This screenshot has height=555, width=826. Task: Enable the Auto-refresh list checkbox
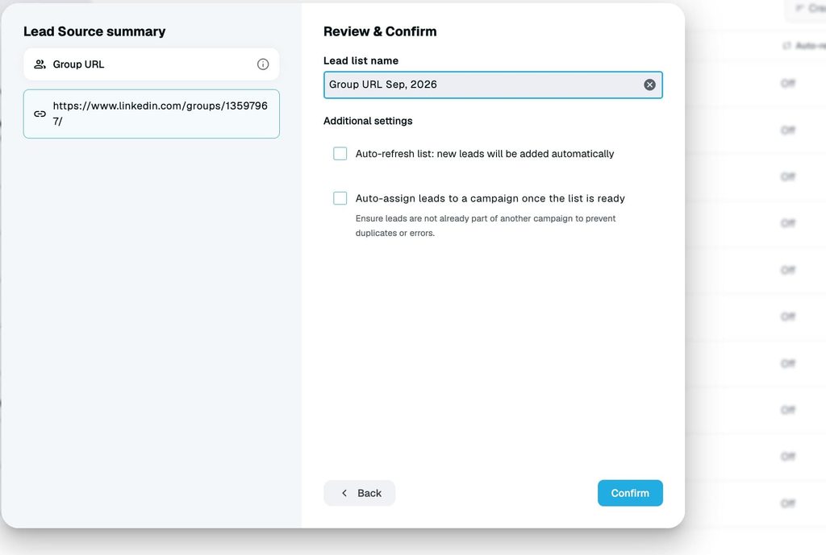click(340, 154)
